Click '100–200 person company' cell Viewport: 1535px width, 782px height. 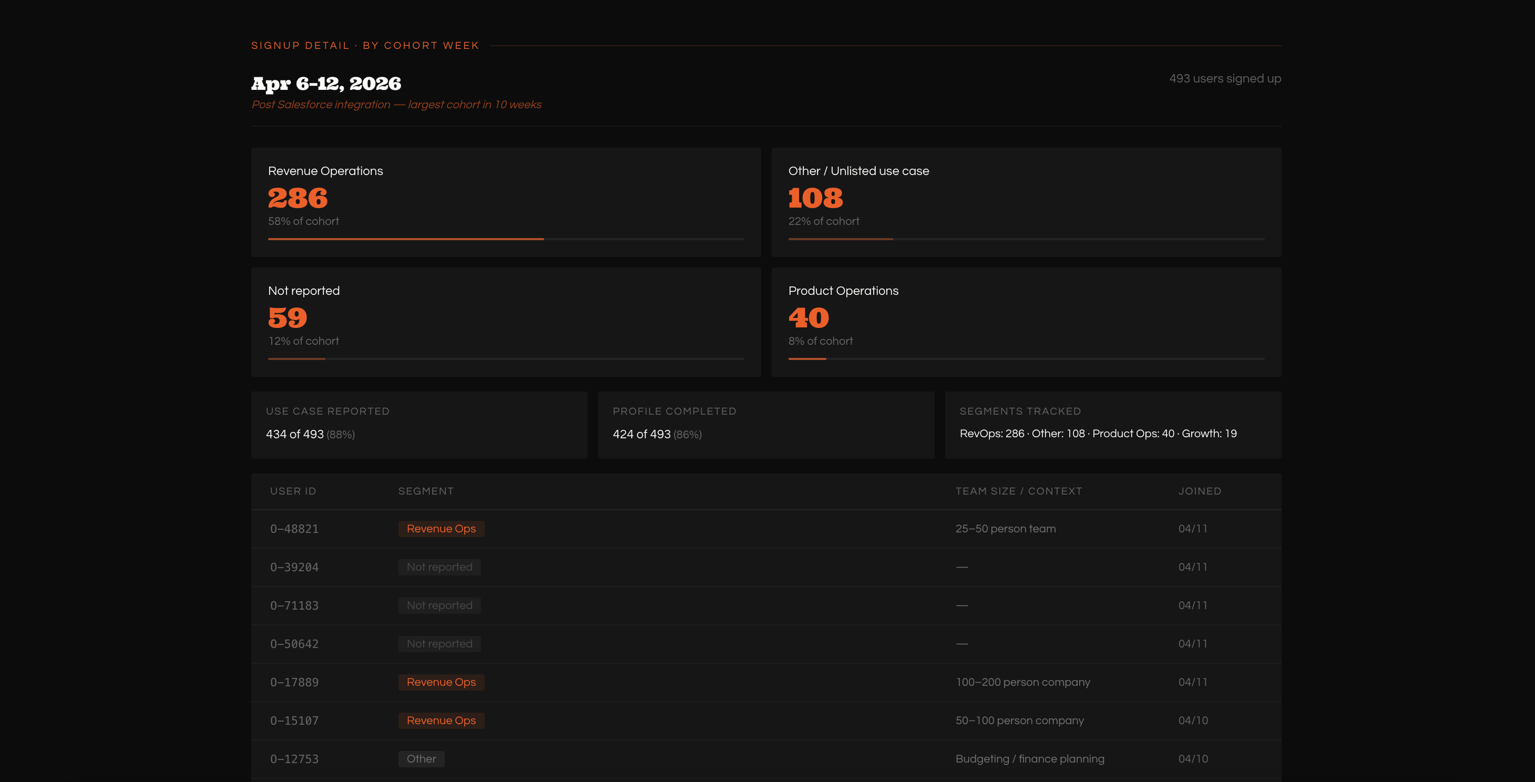pos(1023,682)
